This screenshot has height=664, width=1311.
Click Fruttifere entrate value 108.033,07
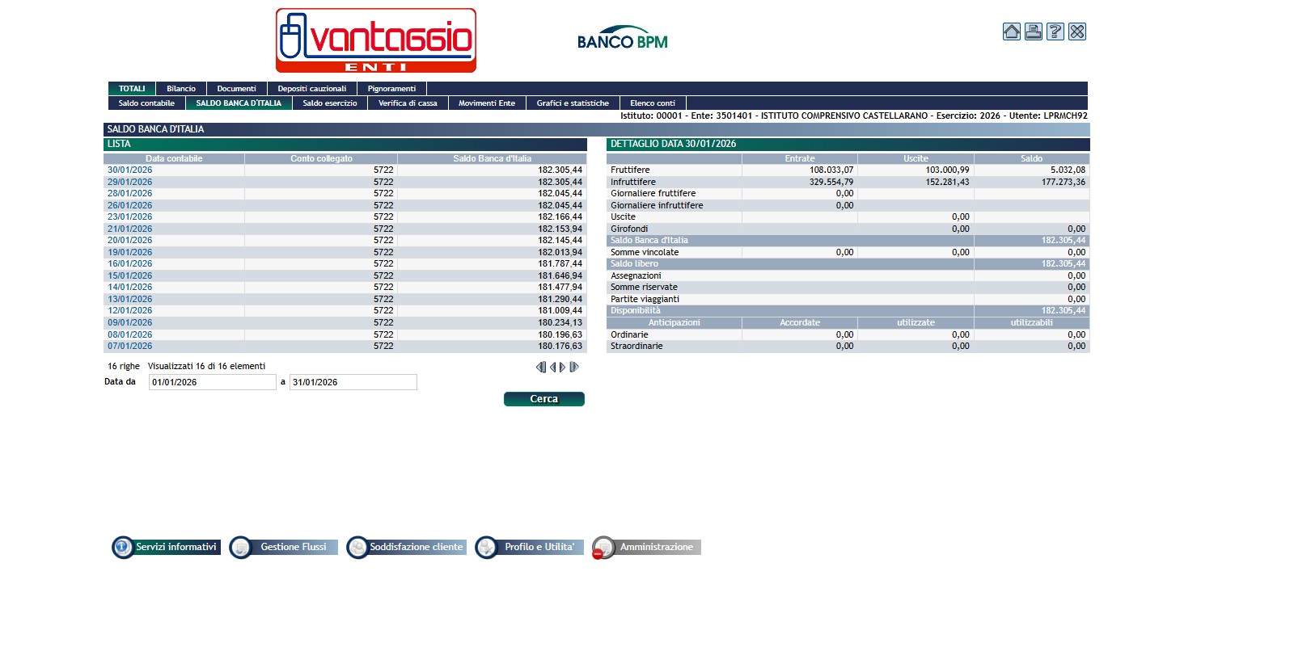831,170
